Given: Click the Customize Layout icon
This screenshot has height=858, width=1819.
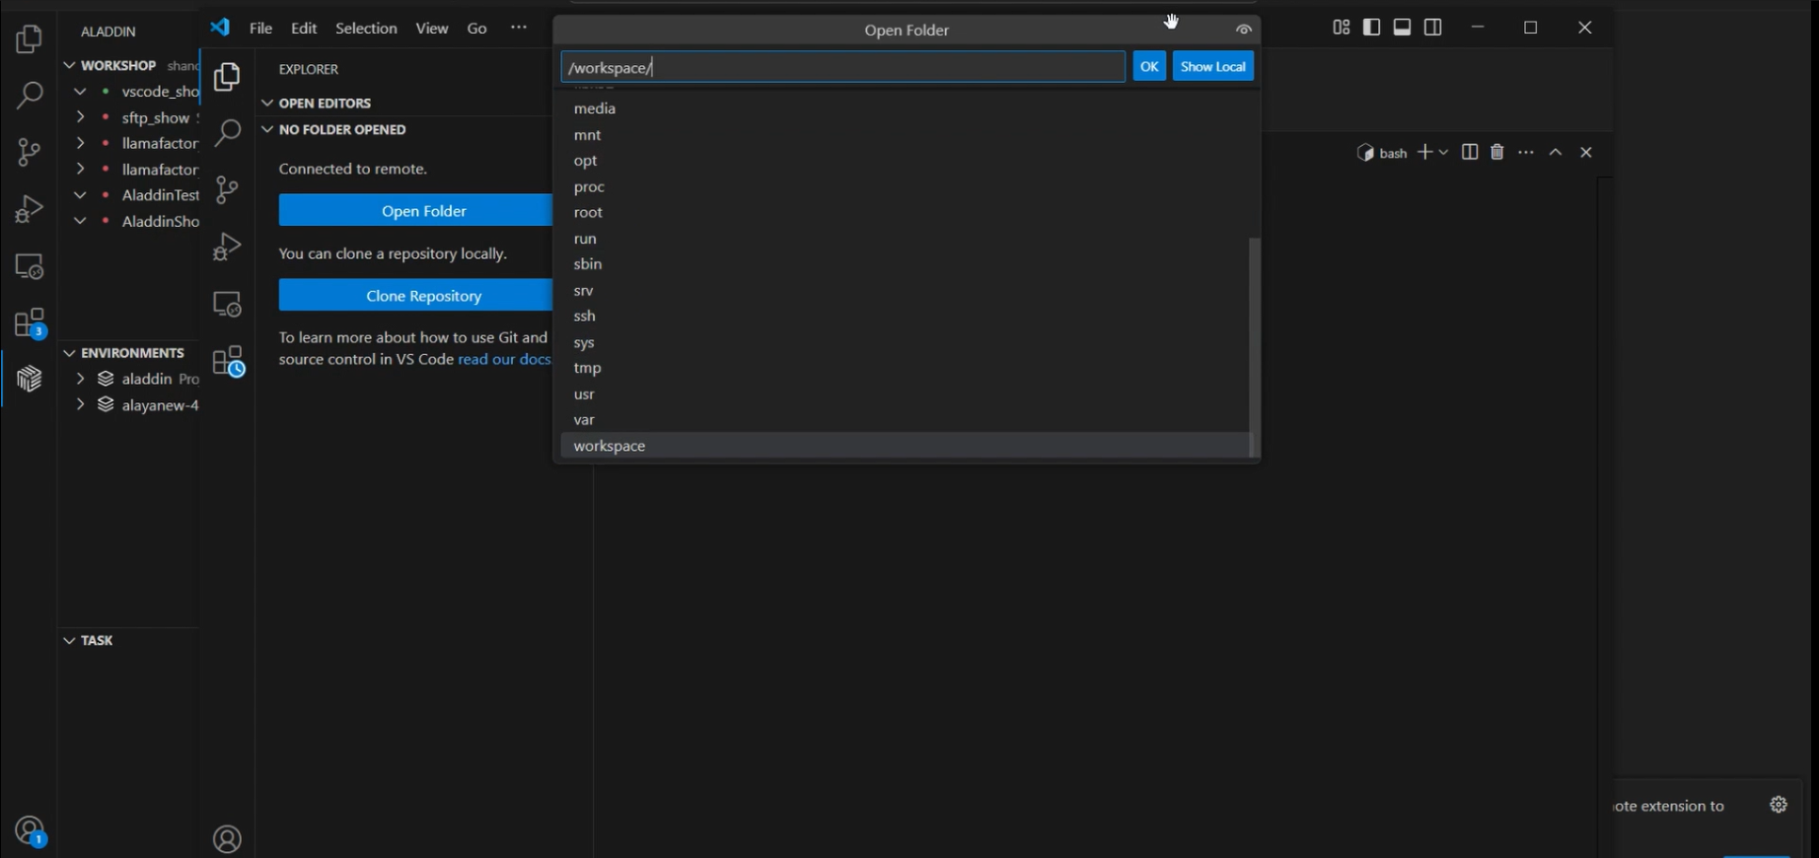Looking at the screenshot, I should point(1341,28).
